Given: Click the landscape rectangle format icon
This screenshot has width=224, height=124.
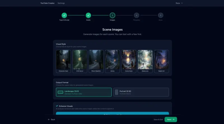Looking at the screenshot, I should pyautogui.click(x=60, y=92).
